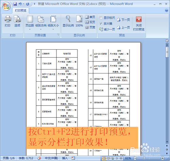Choose 页宽 page width view

90,27
